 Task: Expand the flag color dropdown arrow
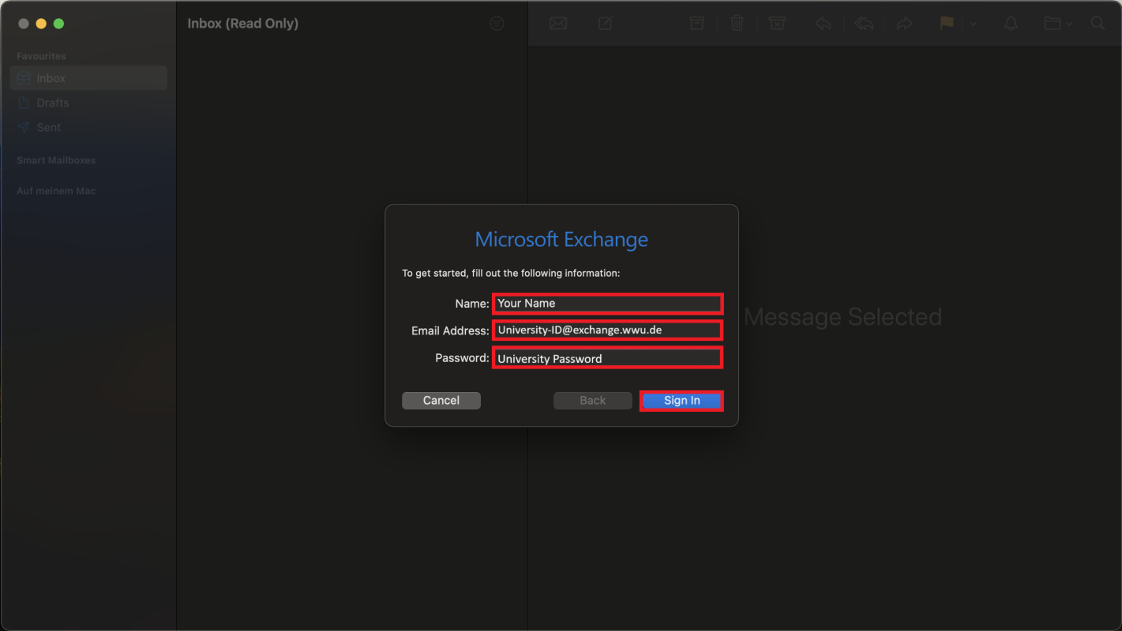point(974,24)
